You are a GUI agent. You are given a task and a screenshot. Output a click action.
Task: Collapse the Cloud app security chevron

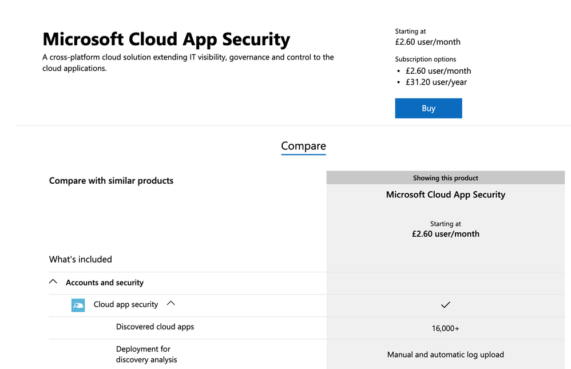[x=170, y=303]
